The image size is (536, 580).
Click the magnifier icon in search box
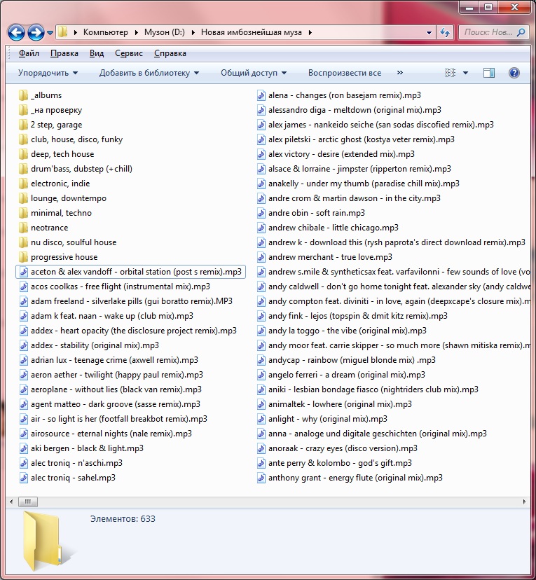pos(521,32)
